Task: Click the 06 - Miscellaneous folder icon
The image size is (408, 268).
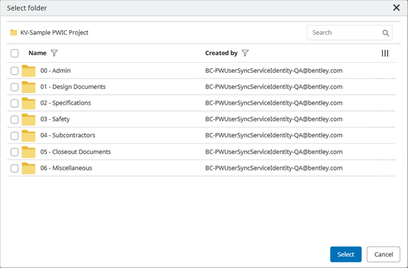Action: coord(29,168)
